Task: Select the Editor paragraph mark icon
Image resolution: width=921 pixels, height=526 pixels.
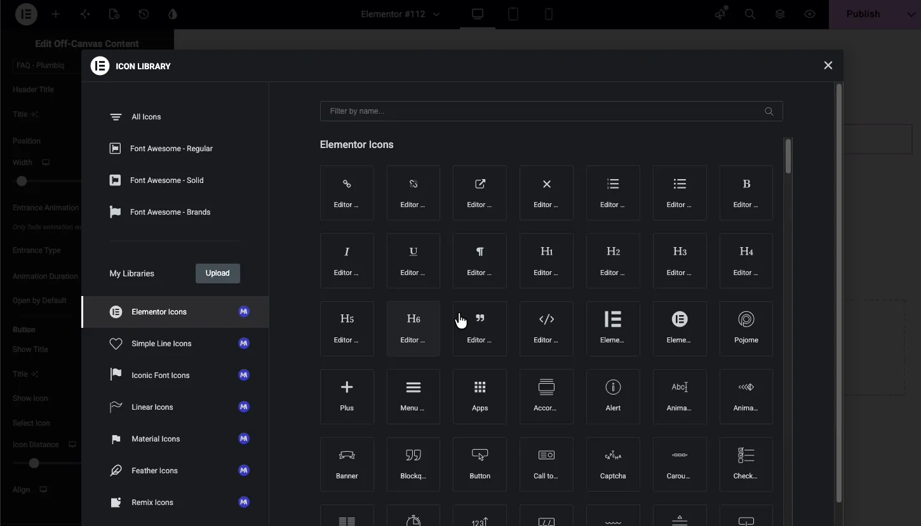Action: coord(480,260)
